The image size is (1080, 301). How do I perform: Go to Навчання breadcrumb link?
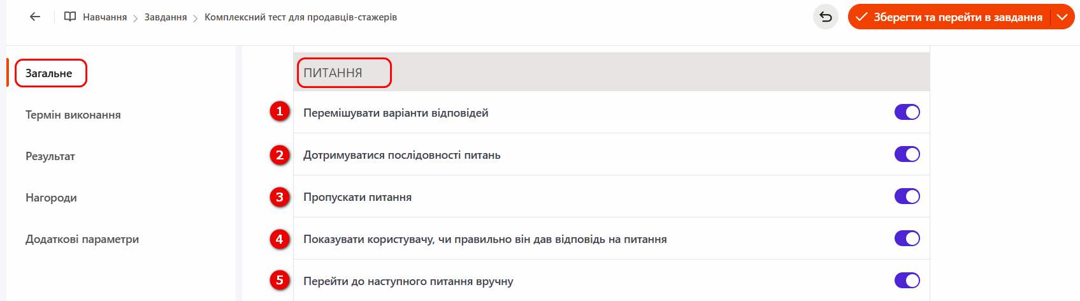[104, 17]
